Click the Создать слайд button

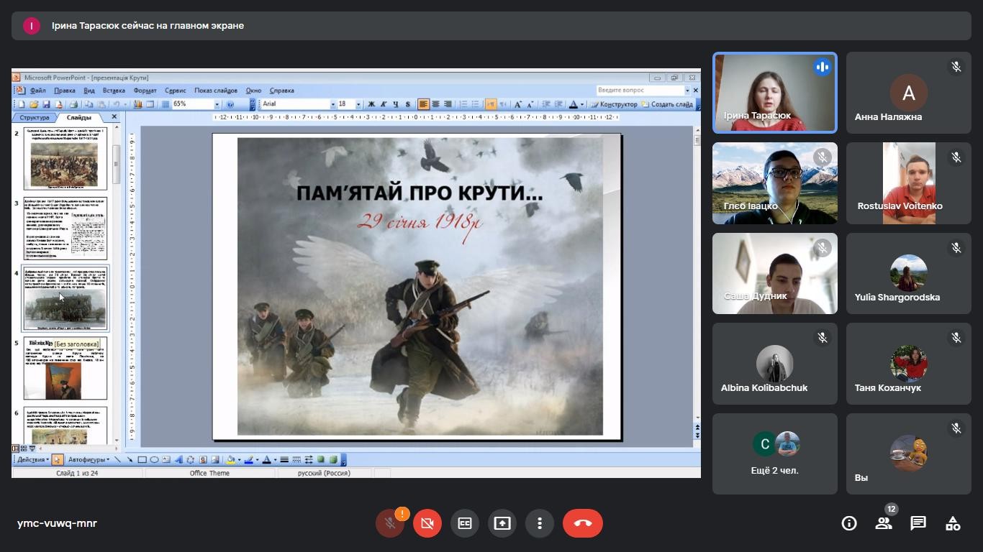pyautogui.click(x=668, y=104)
